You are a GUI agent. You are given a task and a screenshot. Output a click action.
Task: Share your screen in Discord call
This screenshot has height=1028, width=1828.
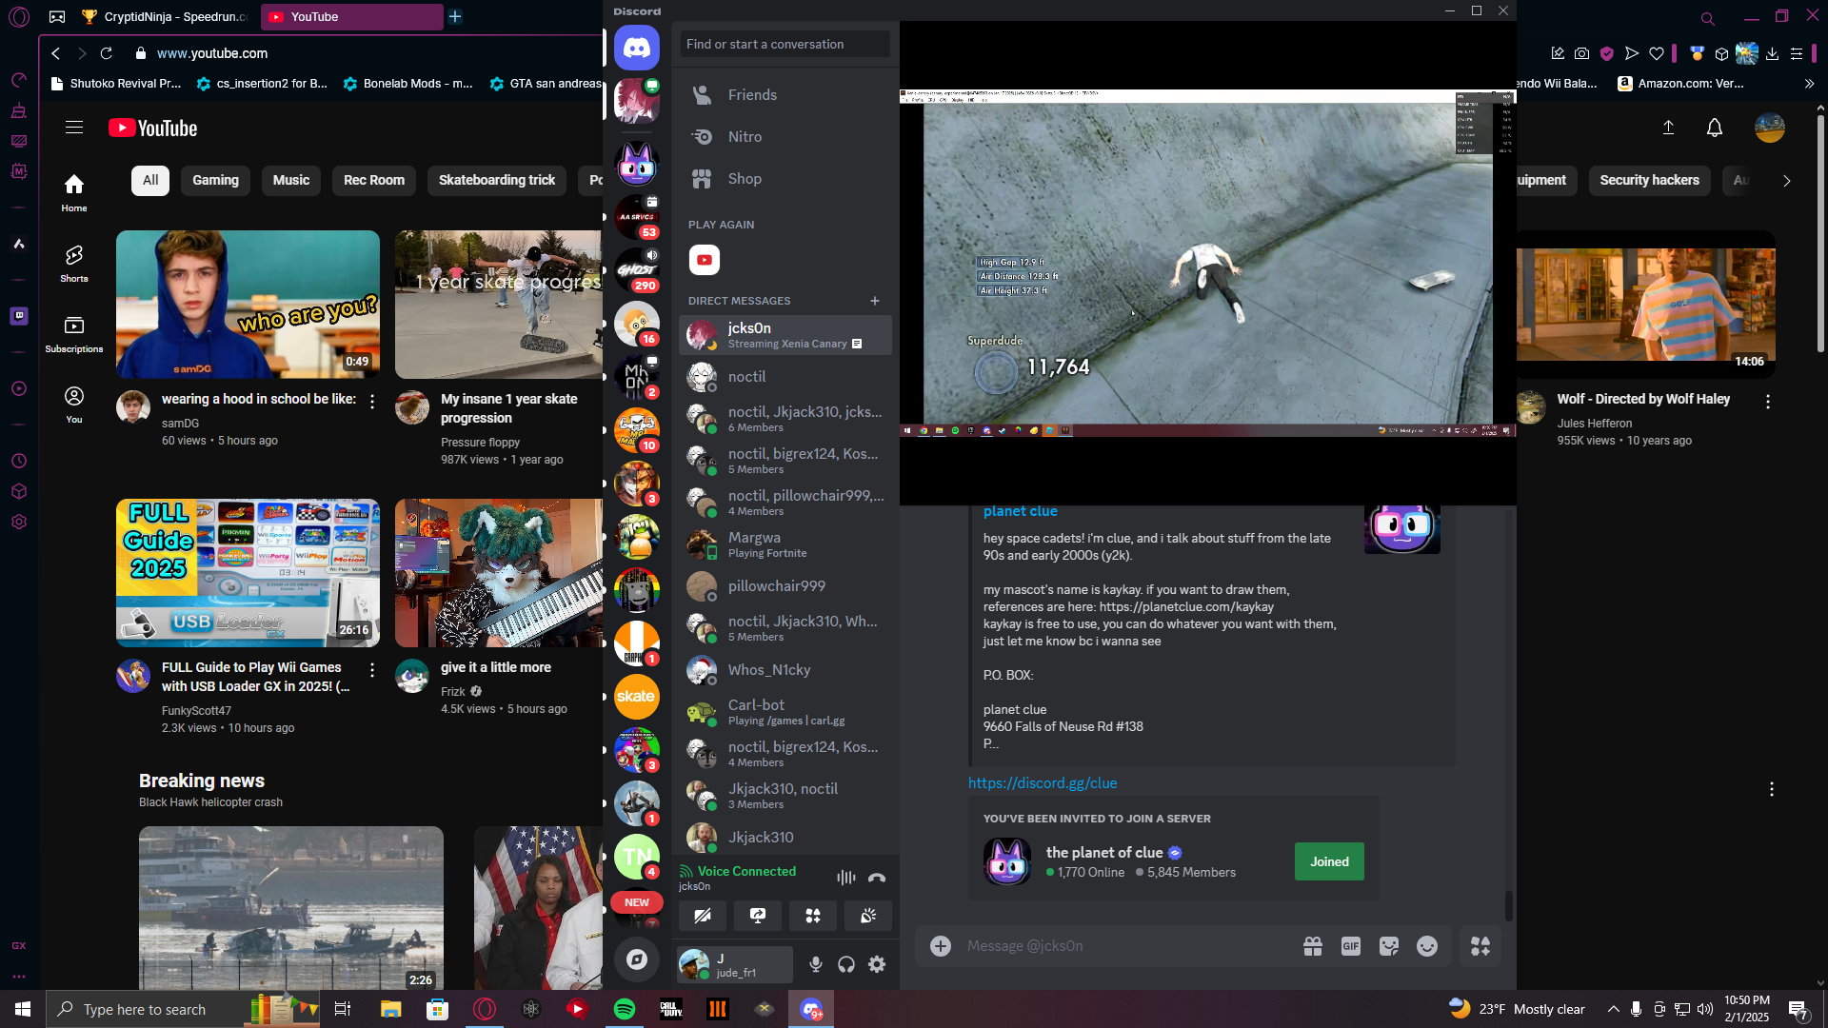758,916
